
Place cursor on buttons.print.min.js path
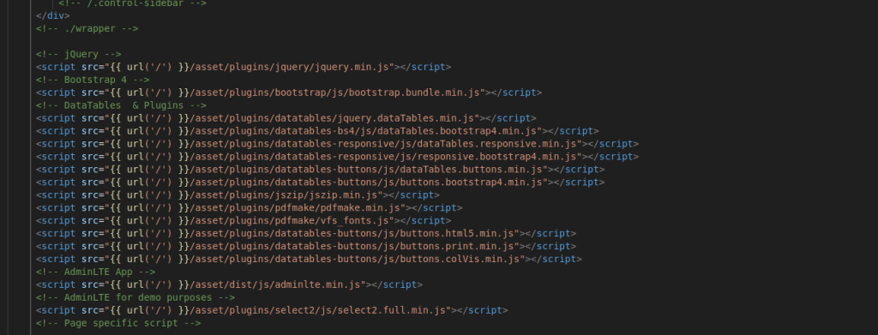354,248
